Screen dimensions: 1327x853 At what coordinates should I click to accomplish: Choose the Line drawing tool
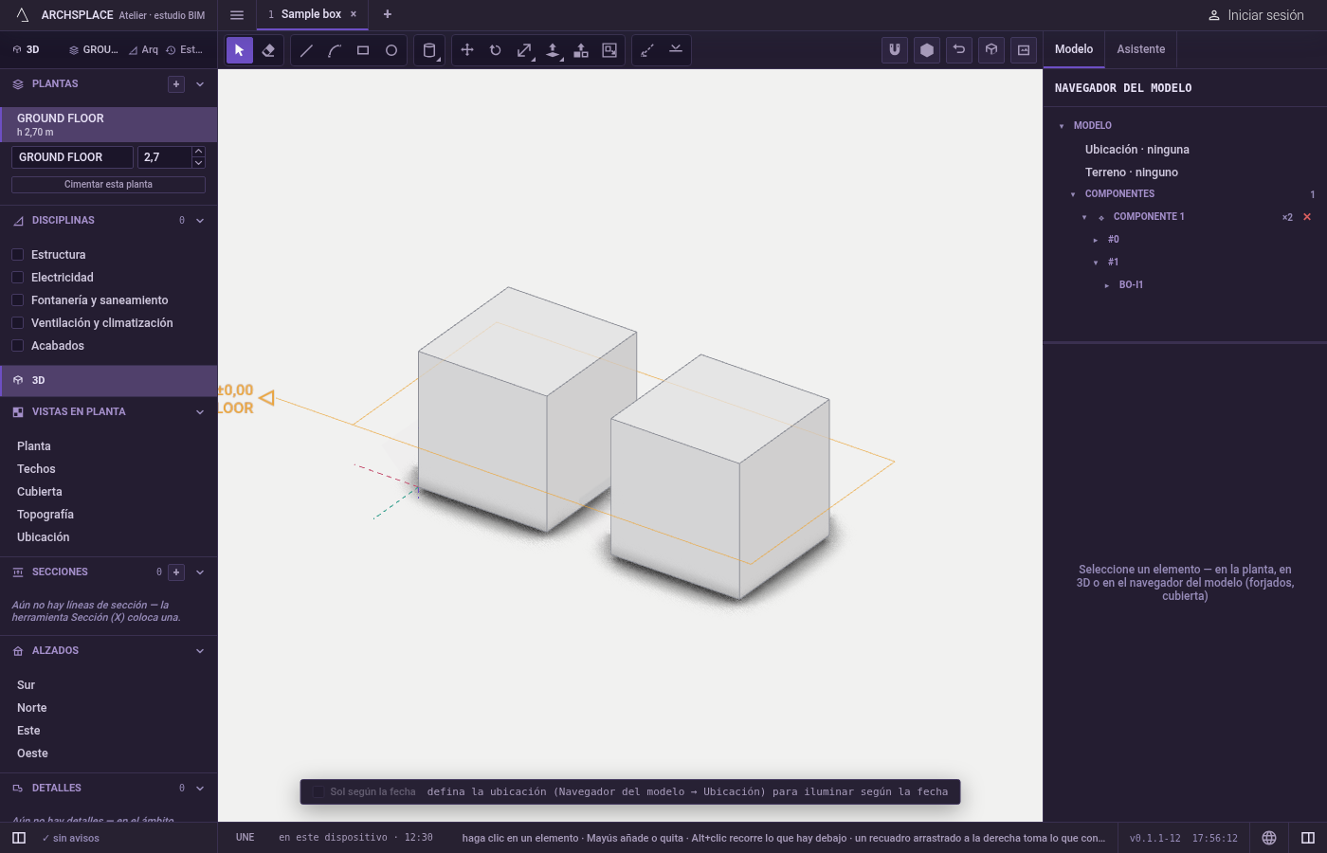pos(306,50)
